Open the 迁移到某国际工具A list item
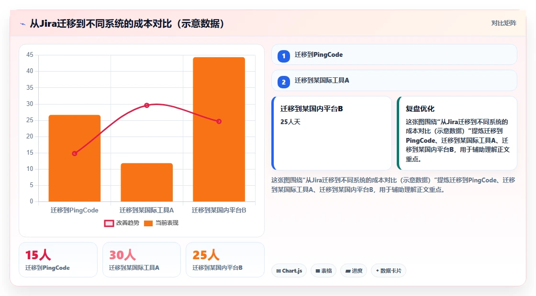The image size is (536, 296). 394,81
